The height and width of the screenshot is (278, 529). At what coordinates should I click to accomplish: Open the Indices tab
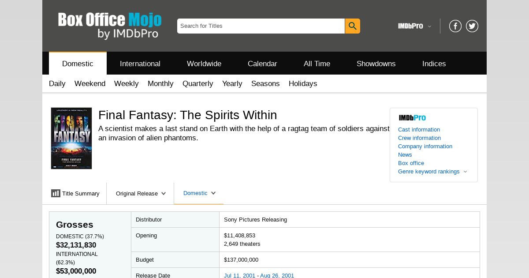[x=434, y=64]
